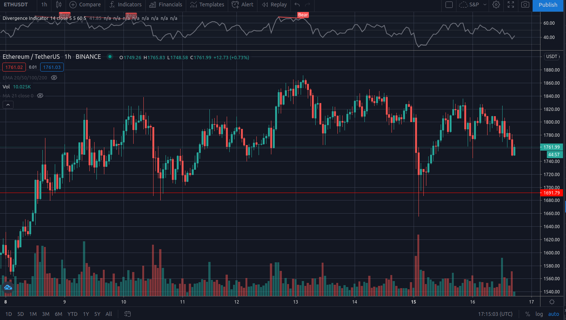566x320 pixels.
Task: Toggle log scale on price axis
Action: tap(539, 314)
